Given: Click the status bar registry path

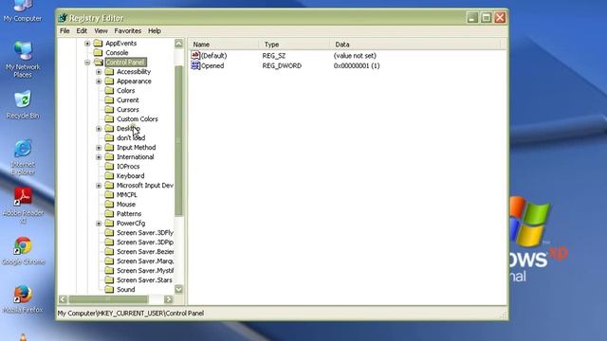Looking at the screenshot, I should [x=131, y=314].
